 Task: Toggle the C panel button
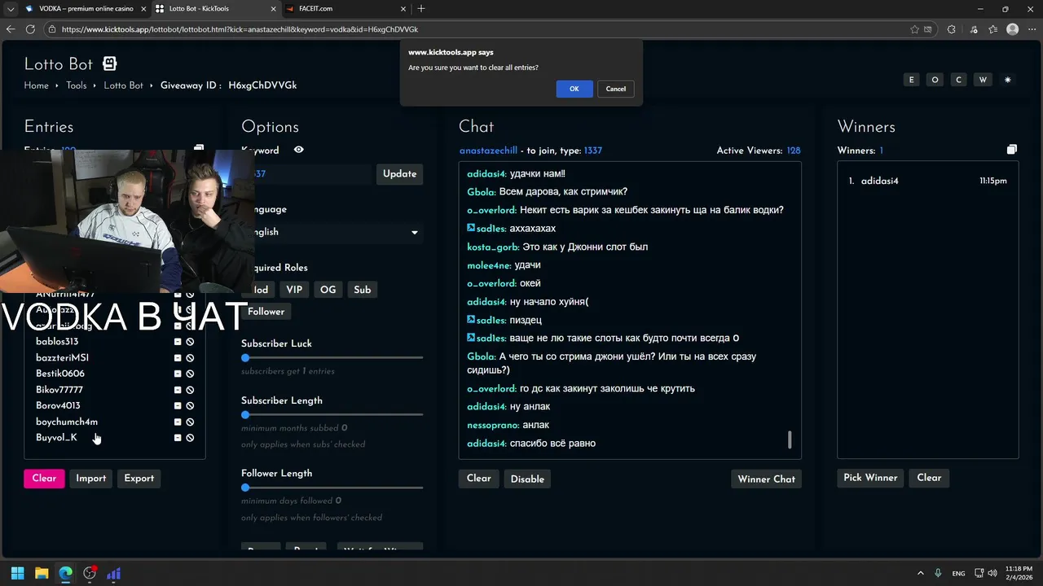(x=958, y=80)
